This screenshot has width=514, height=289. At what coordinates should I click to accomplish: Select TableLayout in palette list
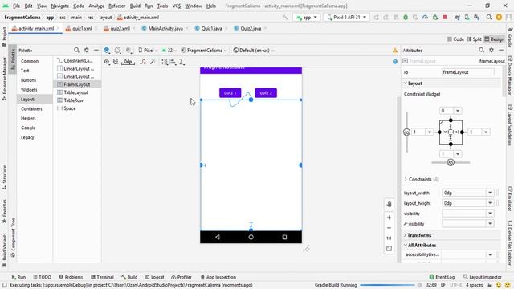point(75,92)
